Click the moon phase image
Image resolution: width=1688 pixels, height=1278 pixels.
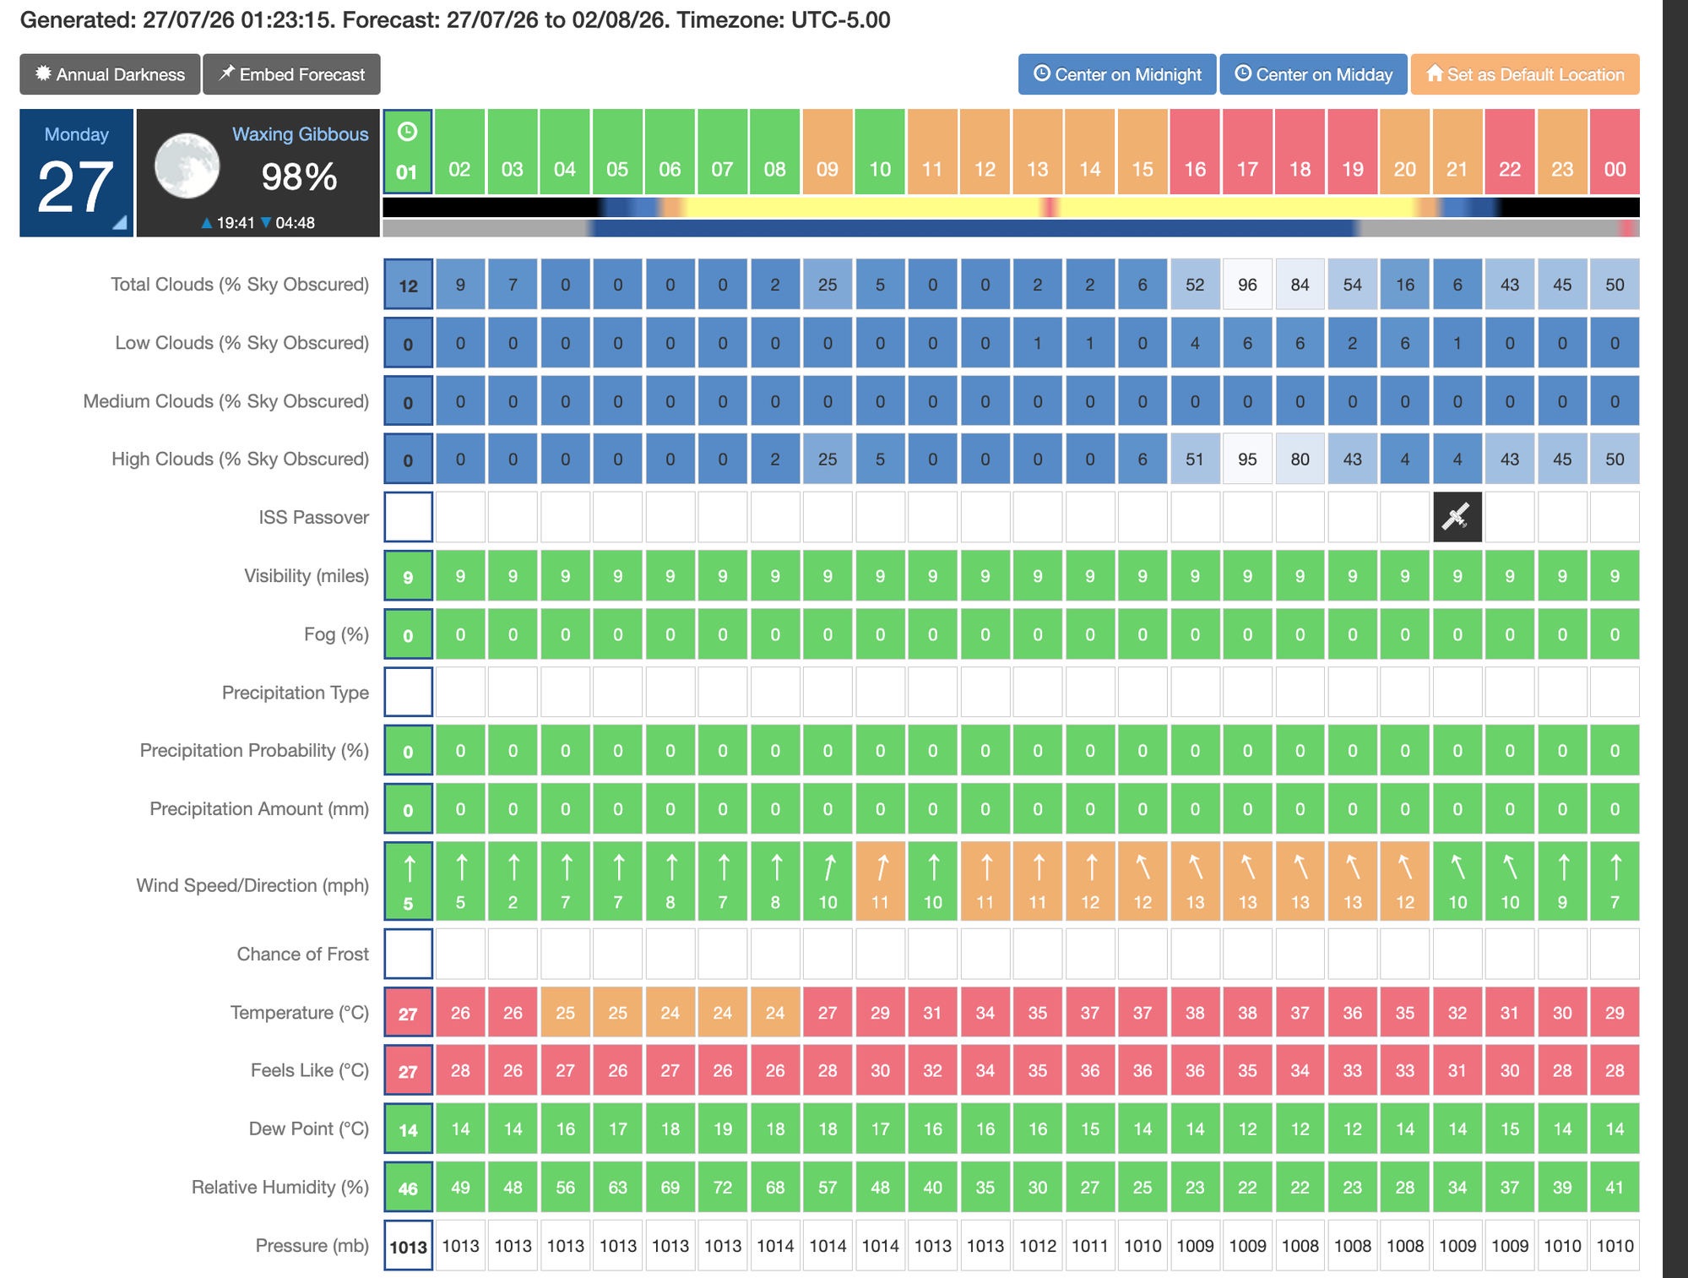187,166
